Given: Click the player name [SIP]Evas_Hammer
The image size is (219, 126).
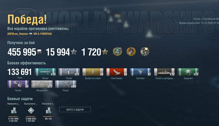Looking at the screenshot, I should (x=18, y=34).
